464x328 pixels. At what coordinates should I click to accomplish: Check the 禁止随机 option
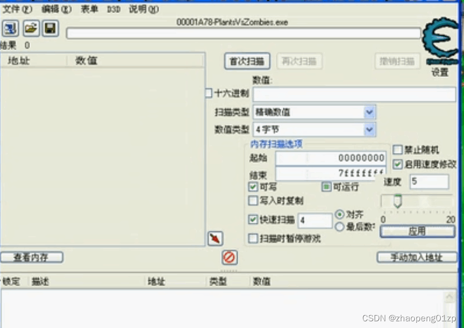pyautogui.click(x=397, y=150)
